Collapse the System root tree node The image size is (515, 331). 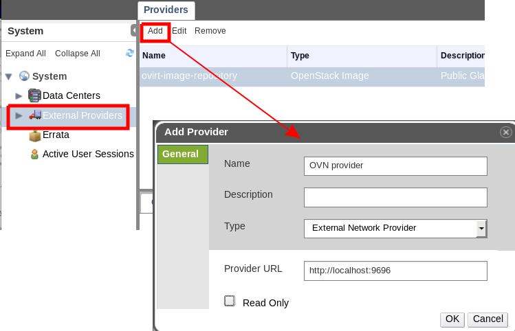tap(8, 76)
